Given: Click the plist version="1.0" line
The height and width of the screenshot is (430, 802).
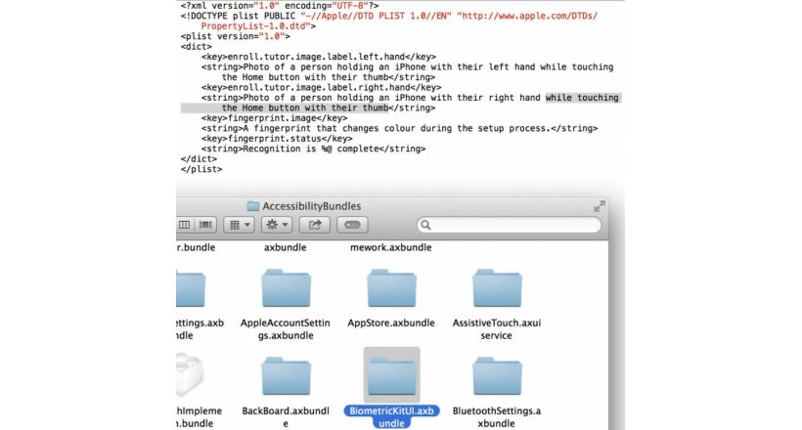Looking at the screenshot, I should click(x=236, y=36).
